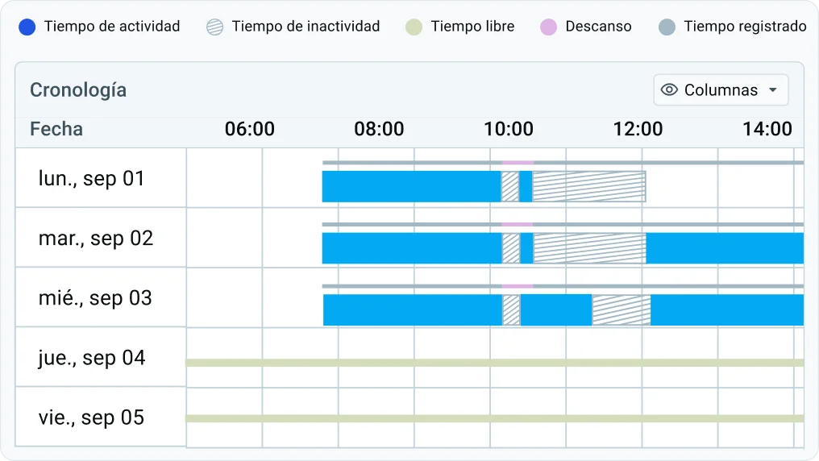Click the pink Descanso legend dot
Image resolution: width=819 pixels, height=461 pixels.
[548, 27]
